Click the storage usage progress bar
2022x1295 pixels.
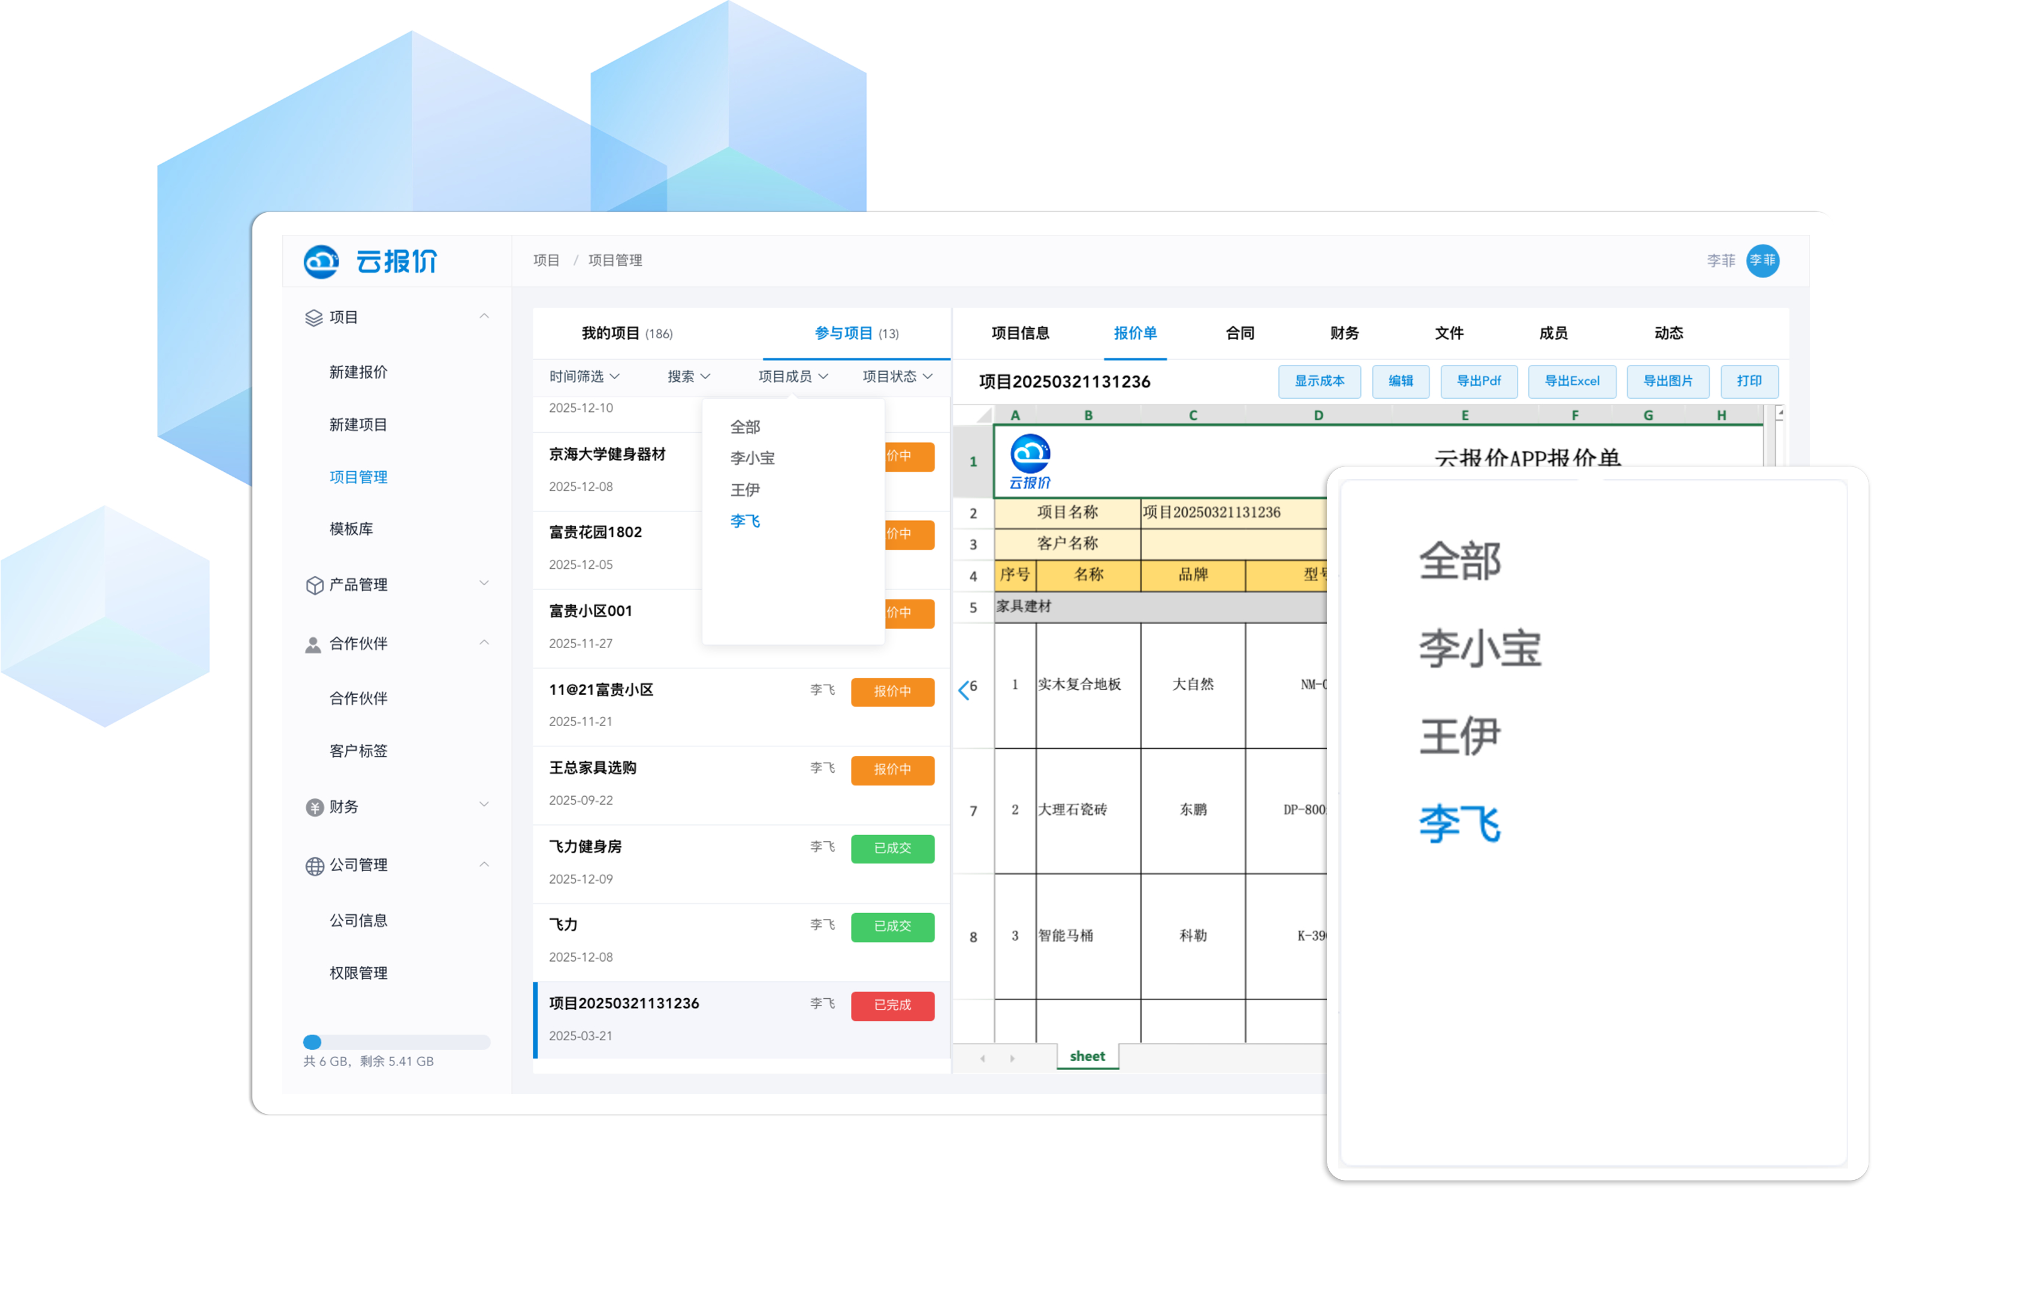(x=396, y=1042)
